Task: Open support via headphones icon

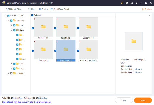Action: (x=132, y=3)
